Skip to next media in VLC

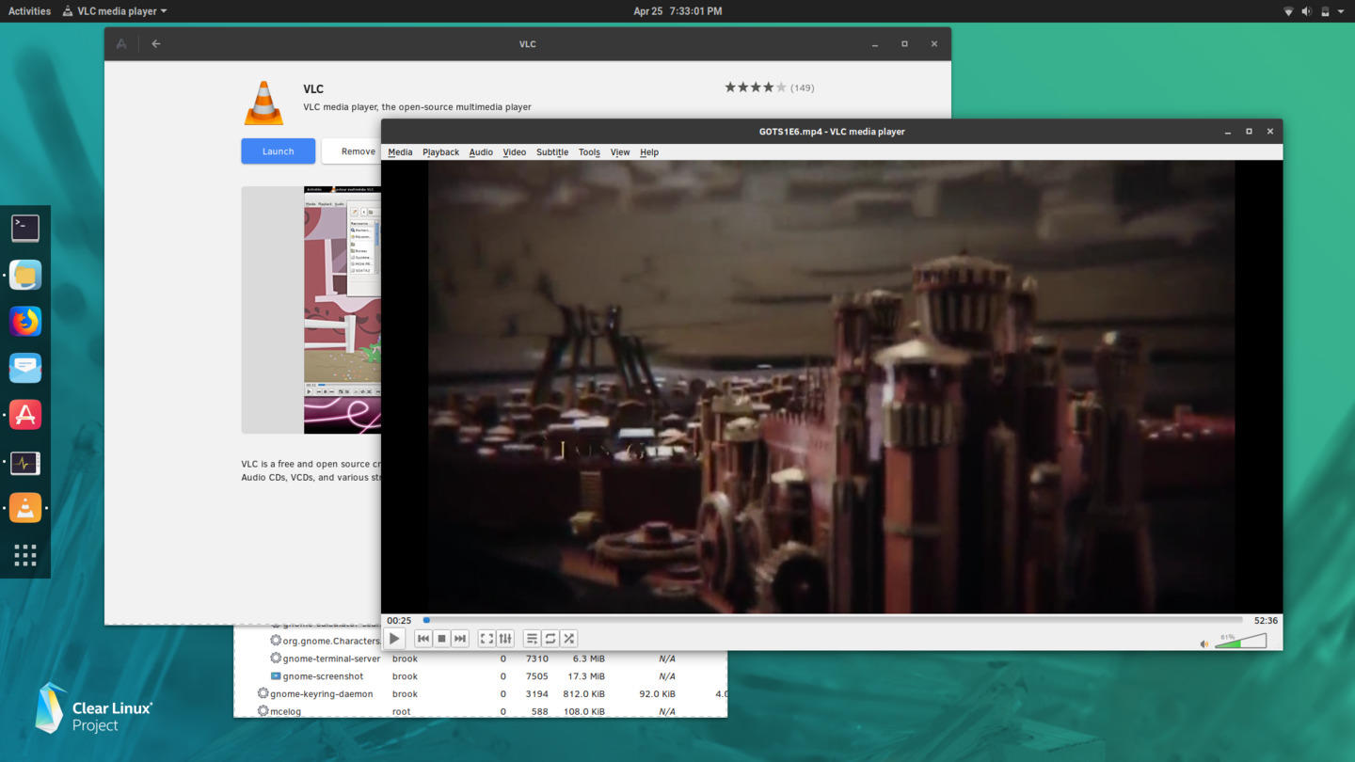[x=460, y=639]
